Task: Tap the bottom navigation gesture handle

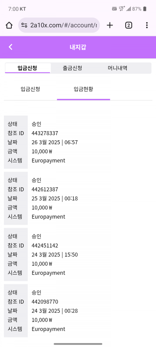Action: (78, 344)
